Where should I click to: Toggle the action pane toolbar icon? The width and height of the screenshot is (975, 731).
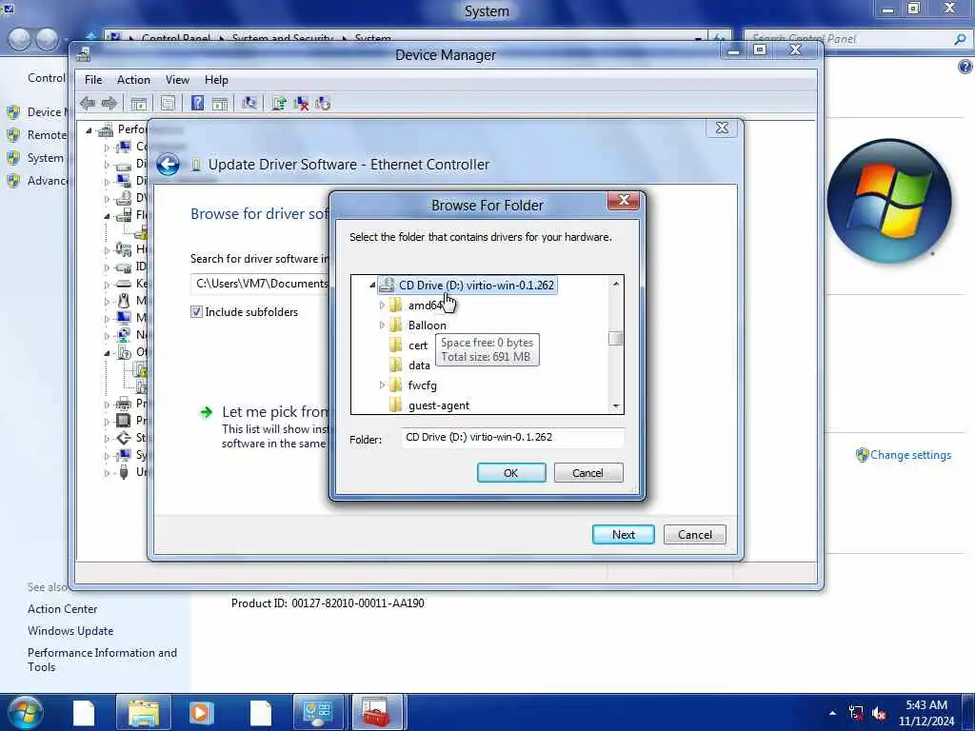tap(220, 103)
